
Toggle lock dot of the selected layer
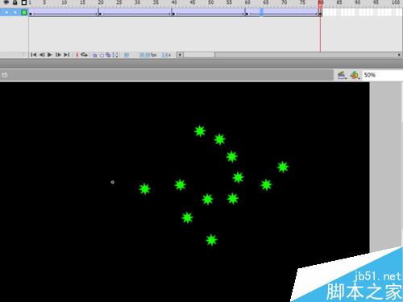[x=15, y=12]
